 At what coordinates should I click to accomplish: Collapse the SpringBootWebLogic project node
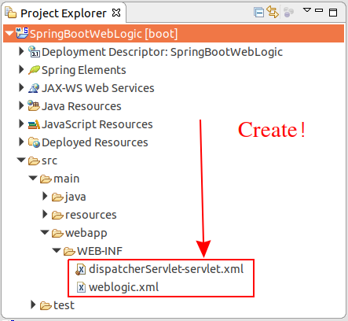(9, 34)
